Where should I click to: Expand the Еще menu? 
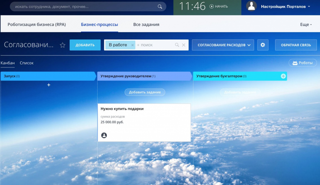(306, 24)
